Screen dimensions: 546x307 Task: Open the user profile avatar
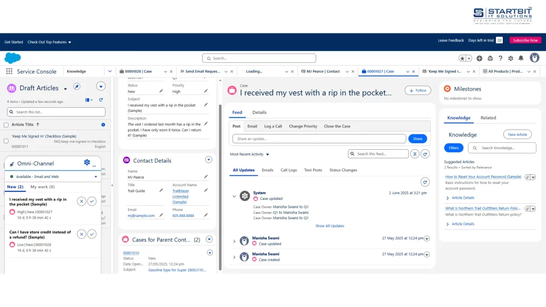click(x=534, y=58)
